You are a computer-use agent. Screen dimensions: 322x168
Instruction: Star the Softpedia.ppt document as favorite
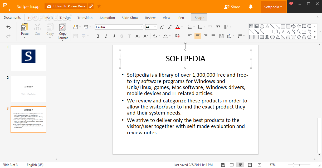[99, 6]
